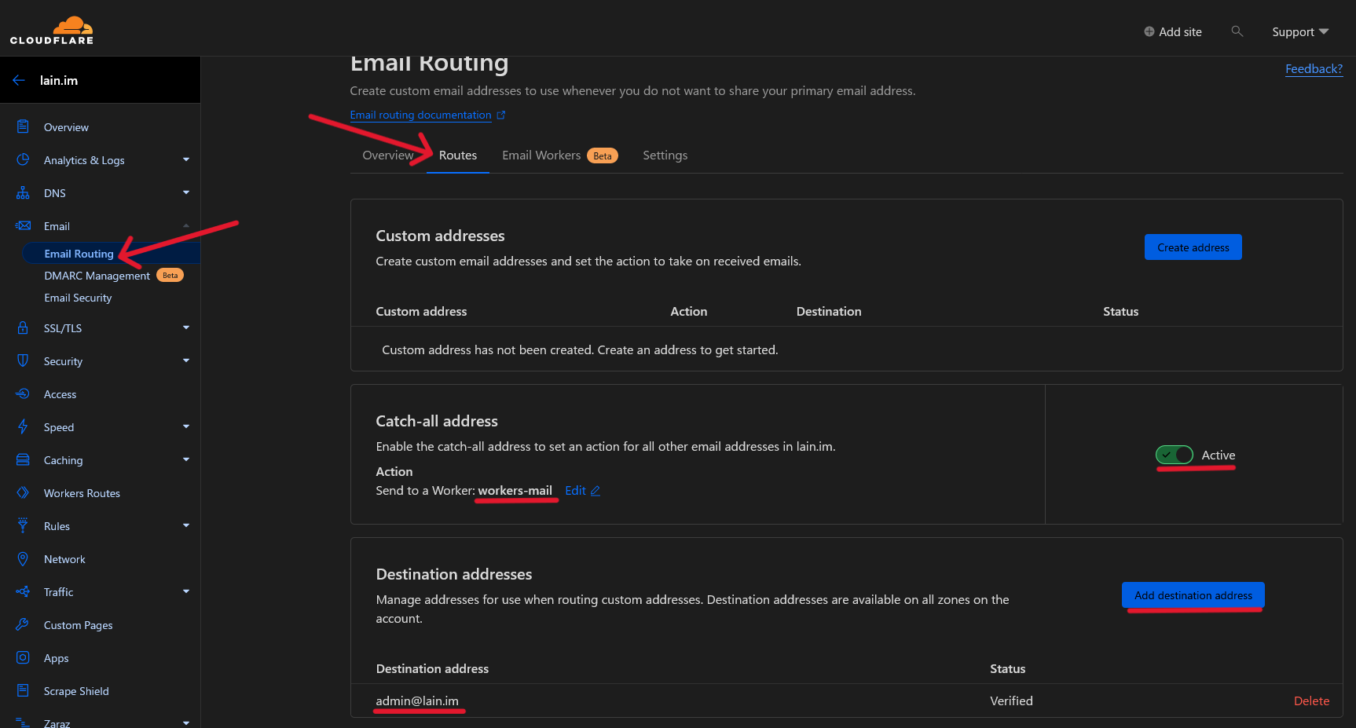The height and width of the screenshot is (728, 1356).
Task: Click the DNS network icon
Action: [23, 192]
